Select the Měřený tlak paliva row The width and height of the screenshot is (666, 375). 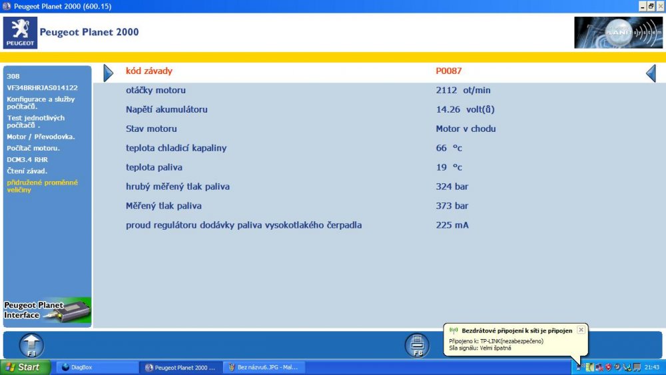(x=380, y=206)
